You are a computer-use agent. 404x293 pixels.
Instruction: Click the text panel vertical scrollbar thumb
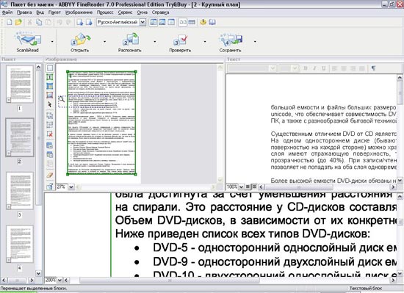(x=400, y=93)
